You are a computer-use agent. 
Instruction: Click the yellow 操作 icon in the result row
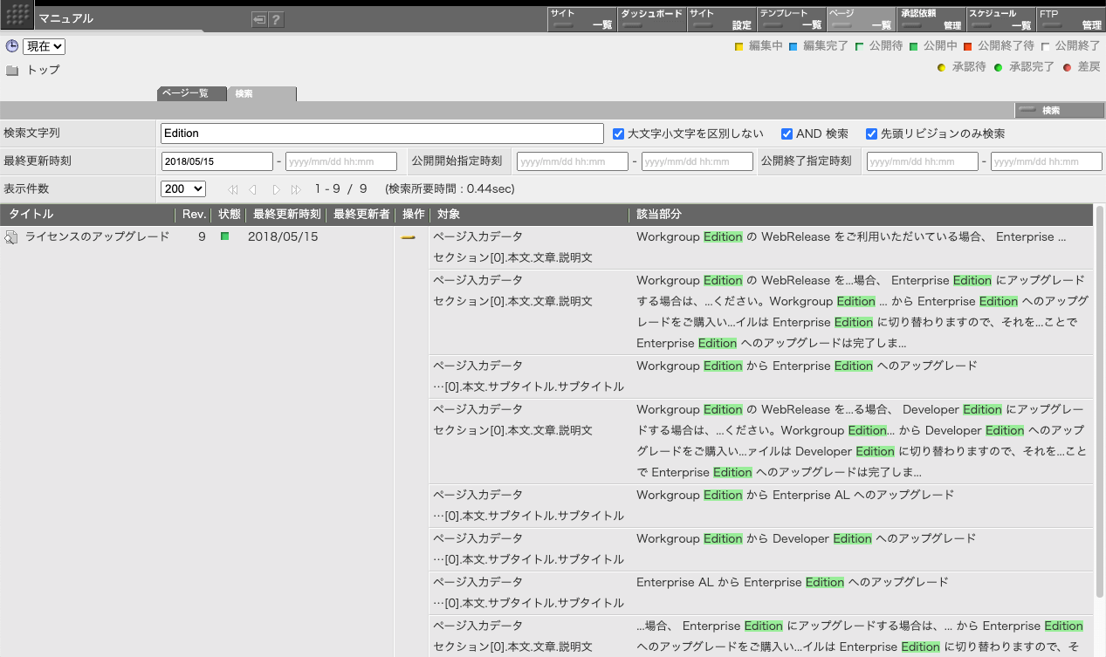click(x=409, y=236)
